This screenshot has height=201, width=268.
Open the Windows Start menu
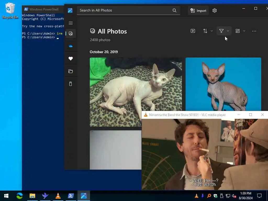click(6, 196)
